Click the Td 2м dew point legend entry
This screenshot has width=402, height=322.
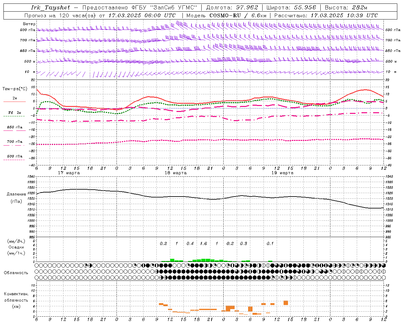click(x=14, y=113)
